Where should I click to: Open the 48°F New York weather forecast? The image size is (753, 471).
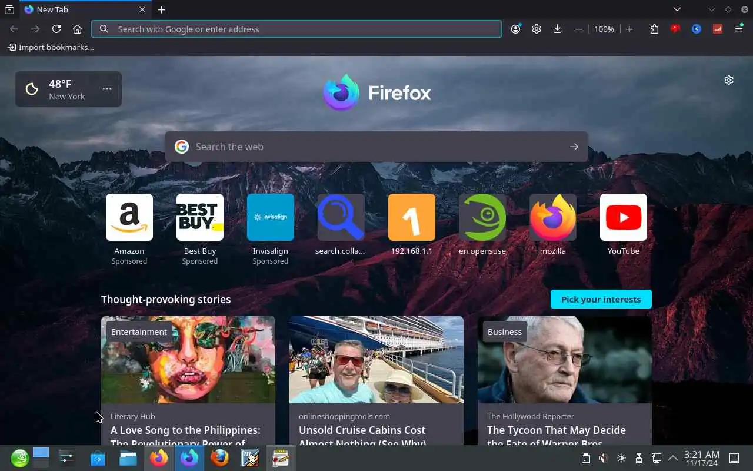click(58, 89)
